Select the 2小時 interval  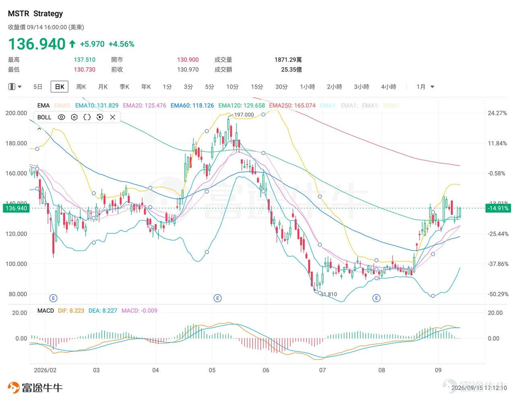point(334,87)
